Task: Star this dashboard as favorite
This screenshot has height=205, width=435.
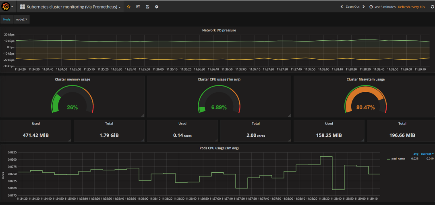Action: [129, 7]
